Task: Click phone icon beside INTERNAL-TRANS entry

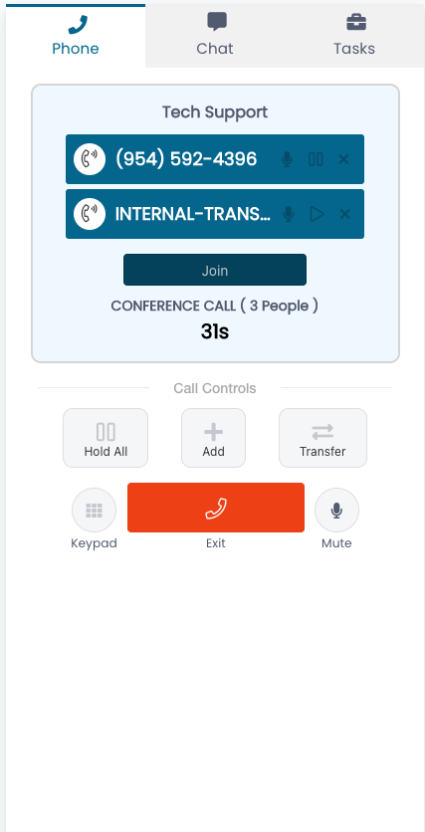Action: coord(90,214)
